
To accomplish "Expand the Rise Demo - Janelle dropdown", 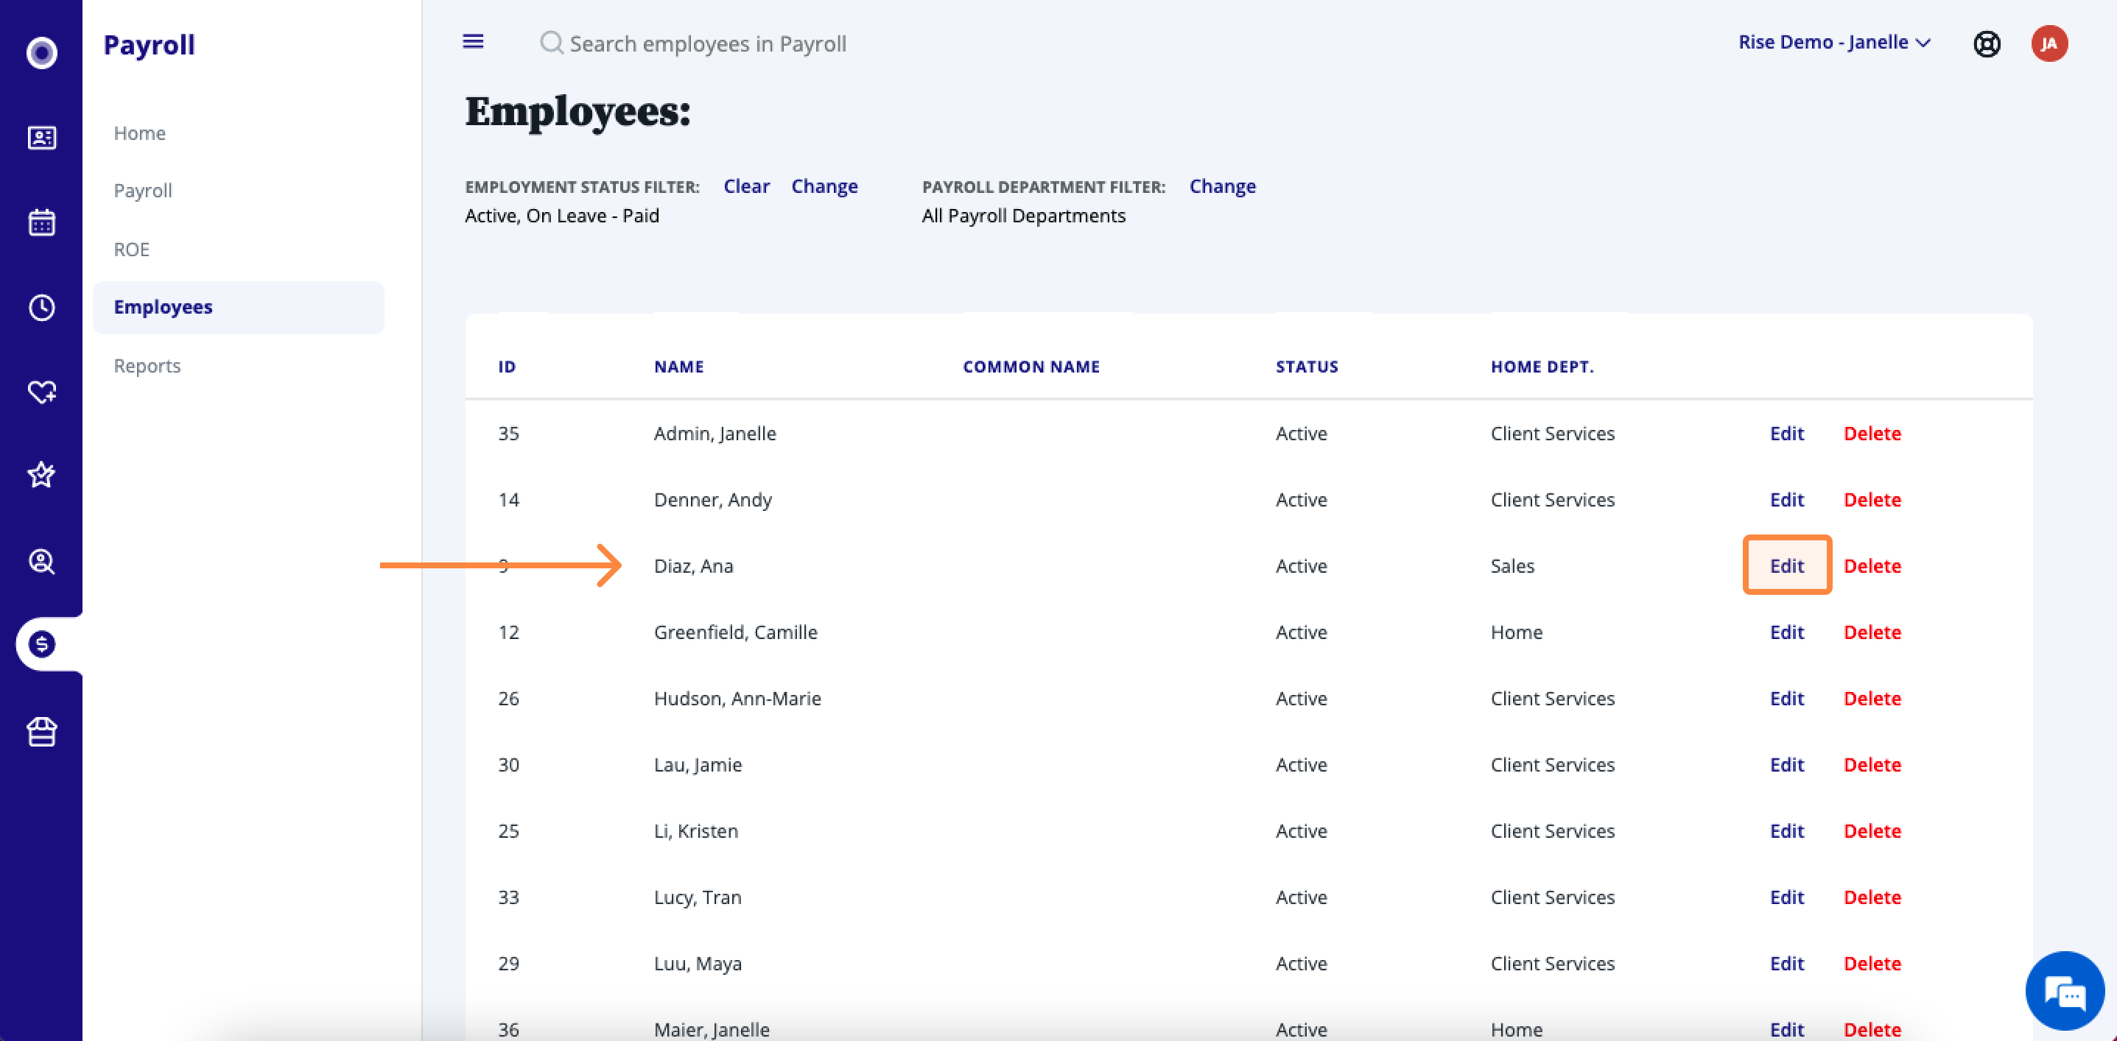I will click(x=1834, y=42).
